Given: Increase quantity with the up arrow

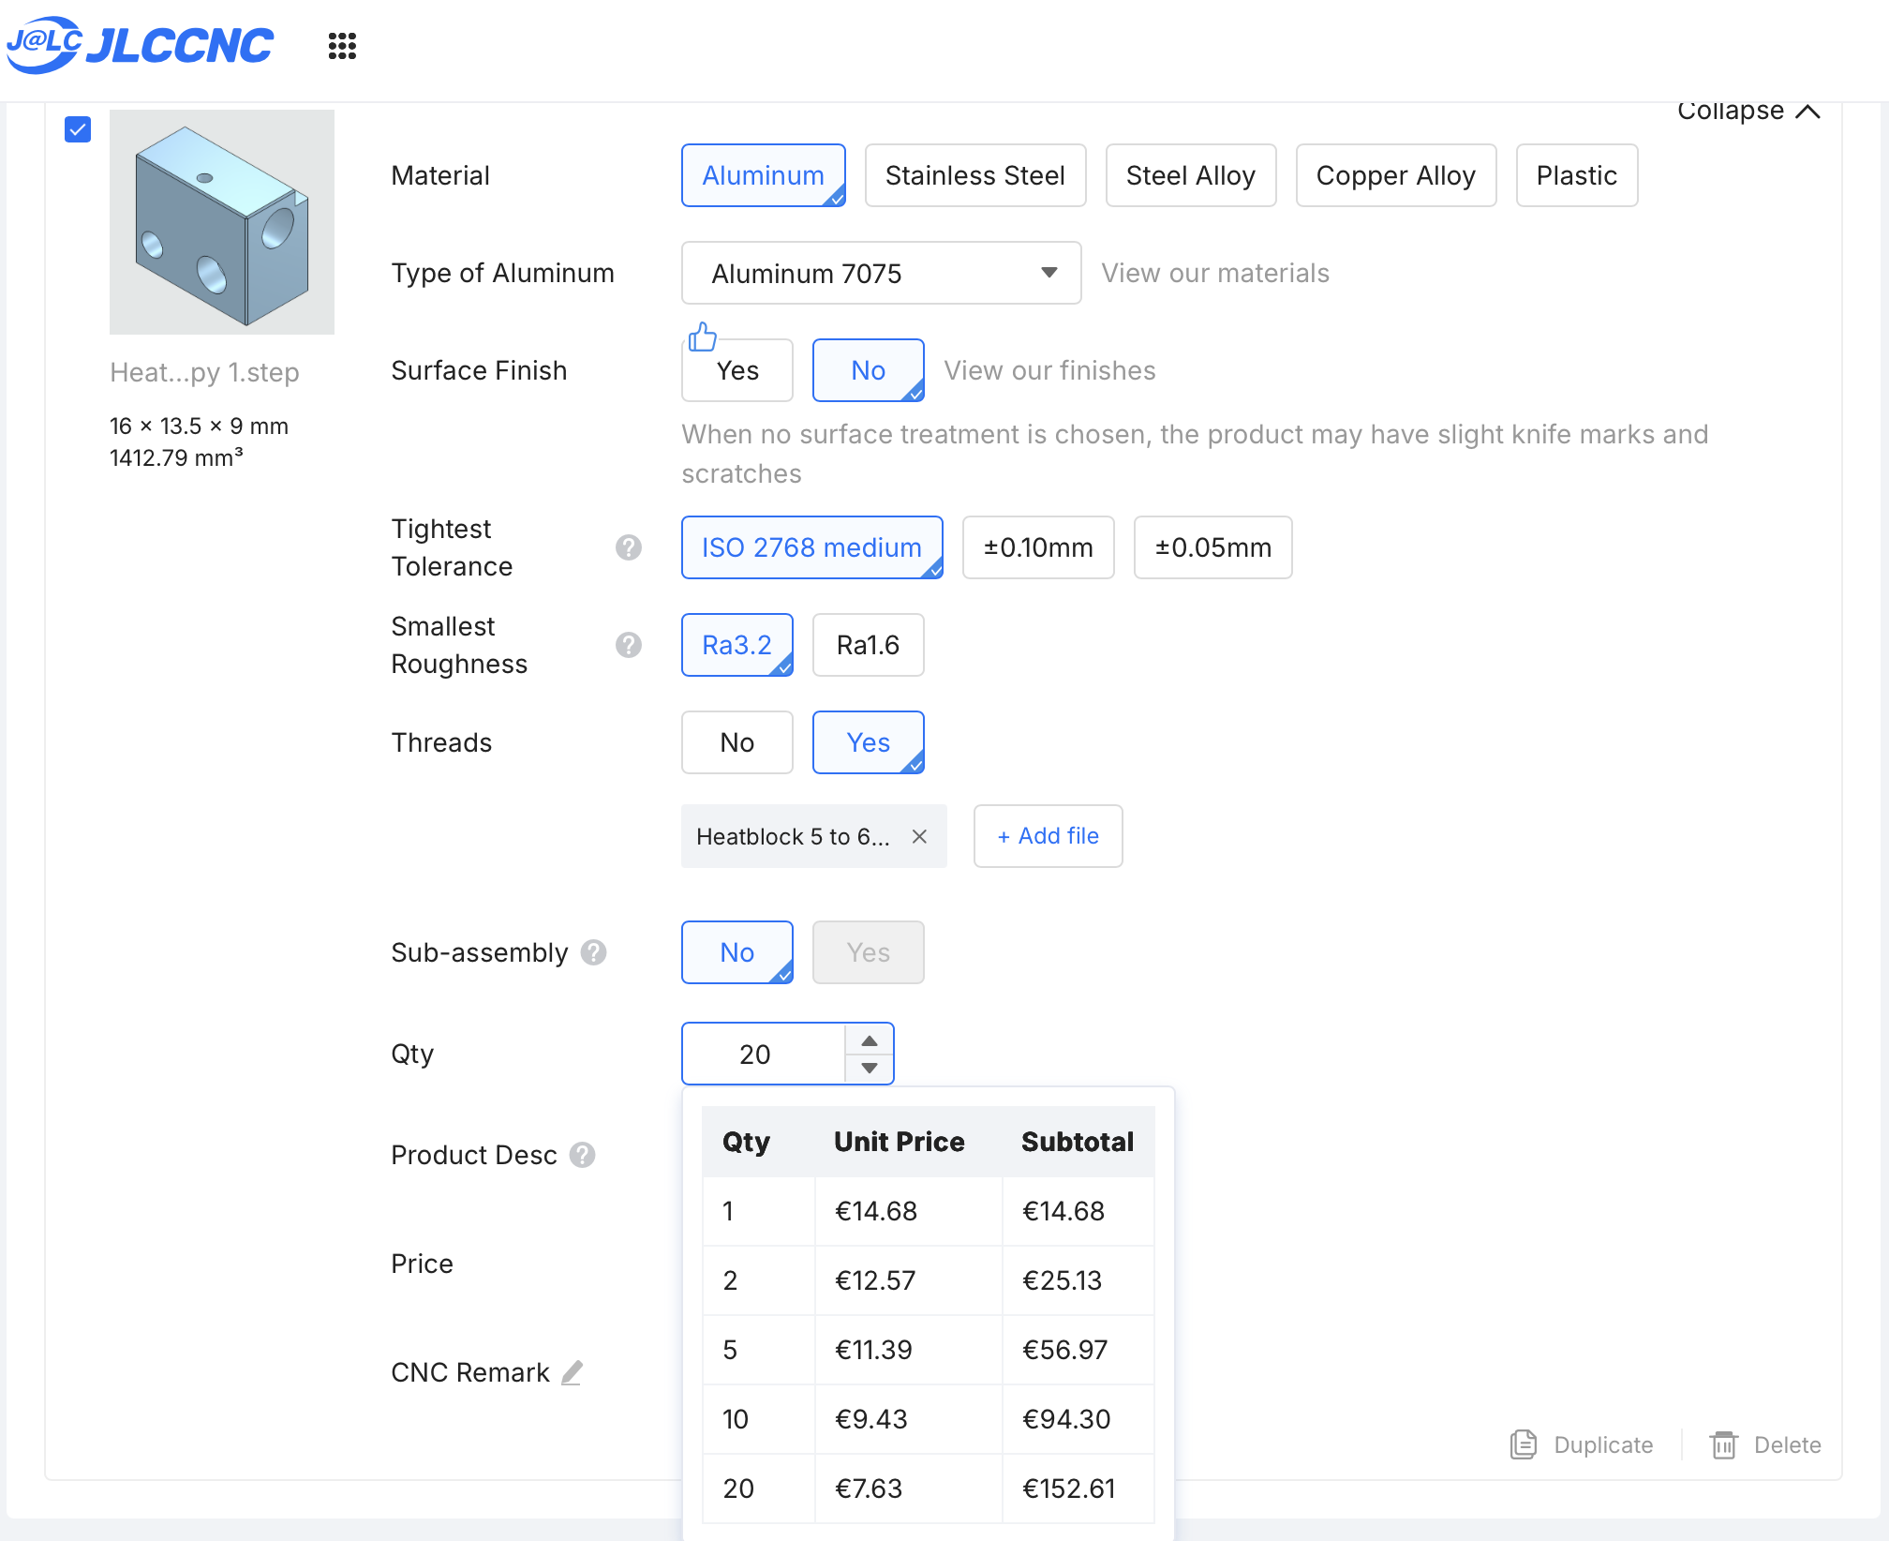Looking at the screenshot, I should coord(870,1040).
